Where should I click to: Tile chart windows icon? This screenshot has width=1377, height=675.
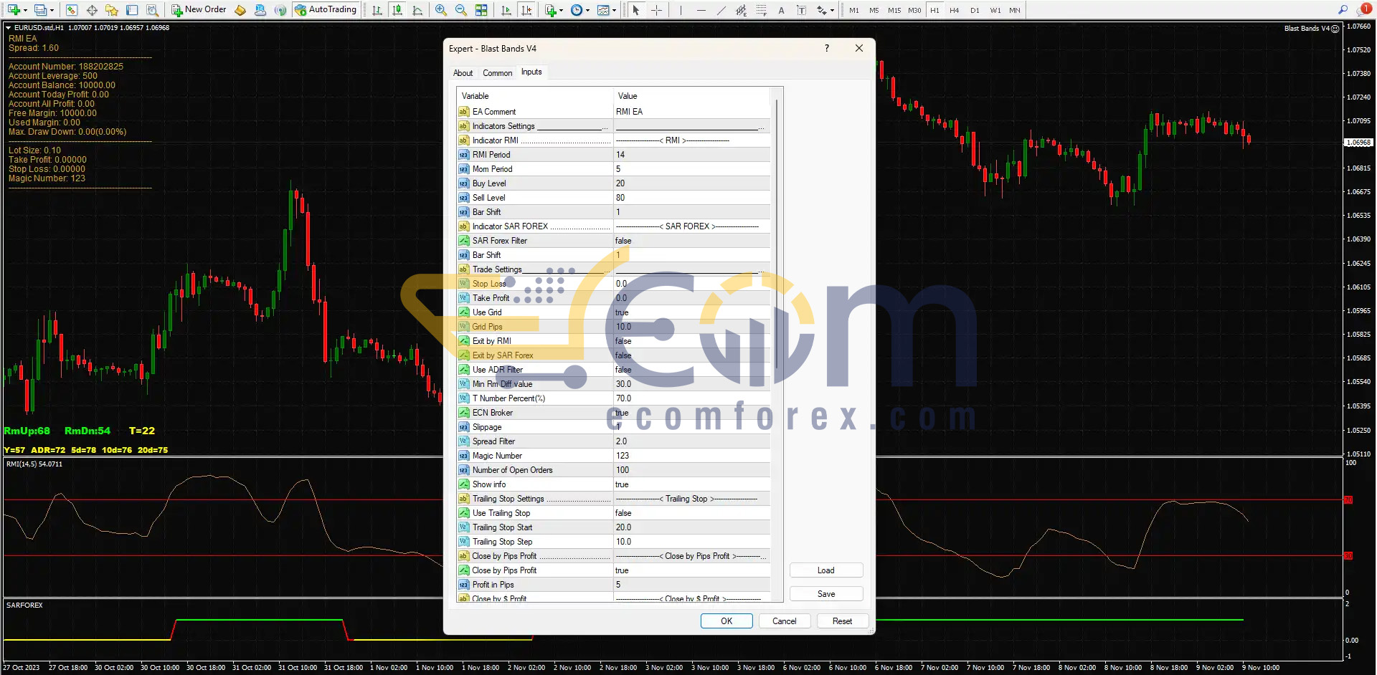coord(481,10)
